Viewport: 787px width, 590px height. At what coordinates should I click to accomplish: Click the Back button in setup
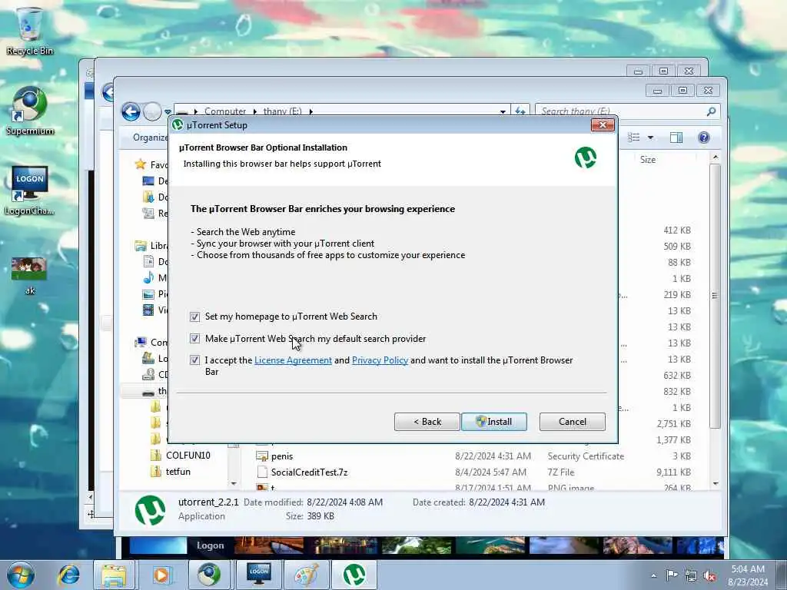pyautogui.click(x=427, y=422)
